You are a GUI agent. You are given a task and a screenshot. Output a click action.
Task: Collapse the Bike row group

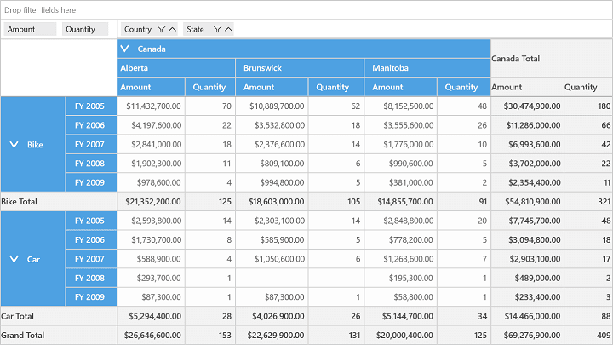14,145
